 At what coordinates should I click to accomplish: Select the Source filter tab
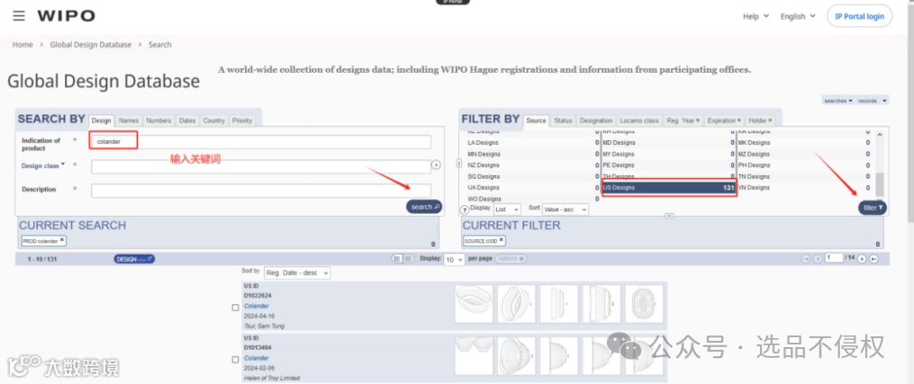536,121
